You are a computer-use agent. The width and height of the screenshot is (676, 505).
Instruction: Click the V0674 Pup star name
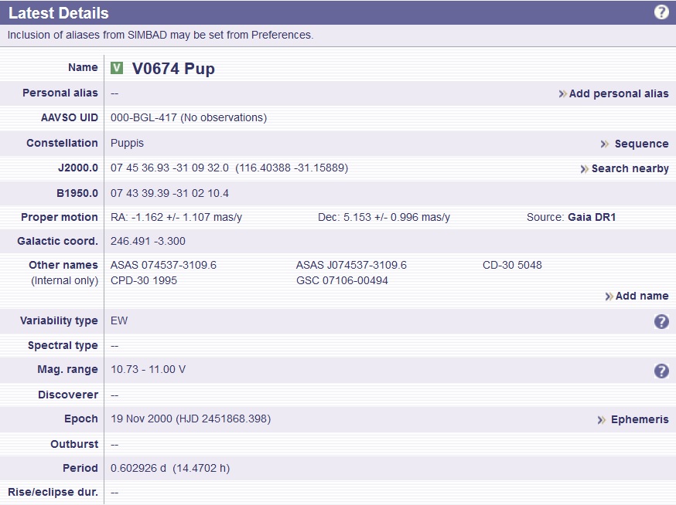173,69
